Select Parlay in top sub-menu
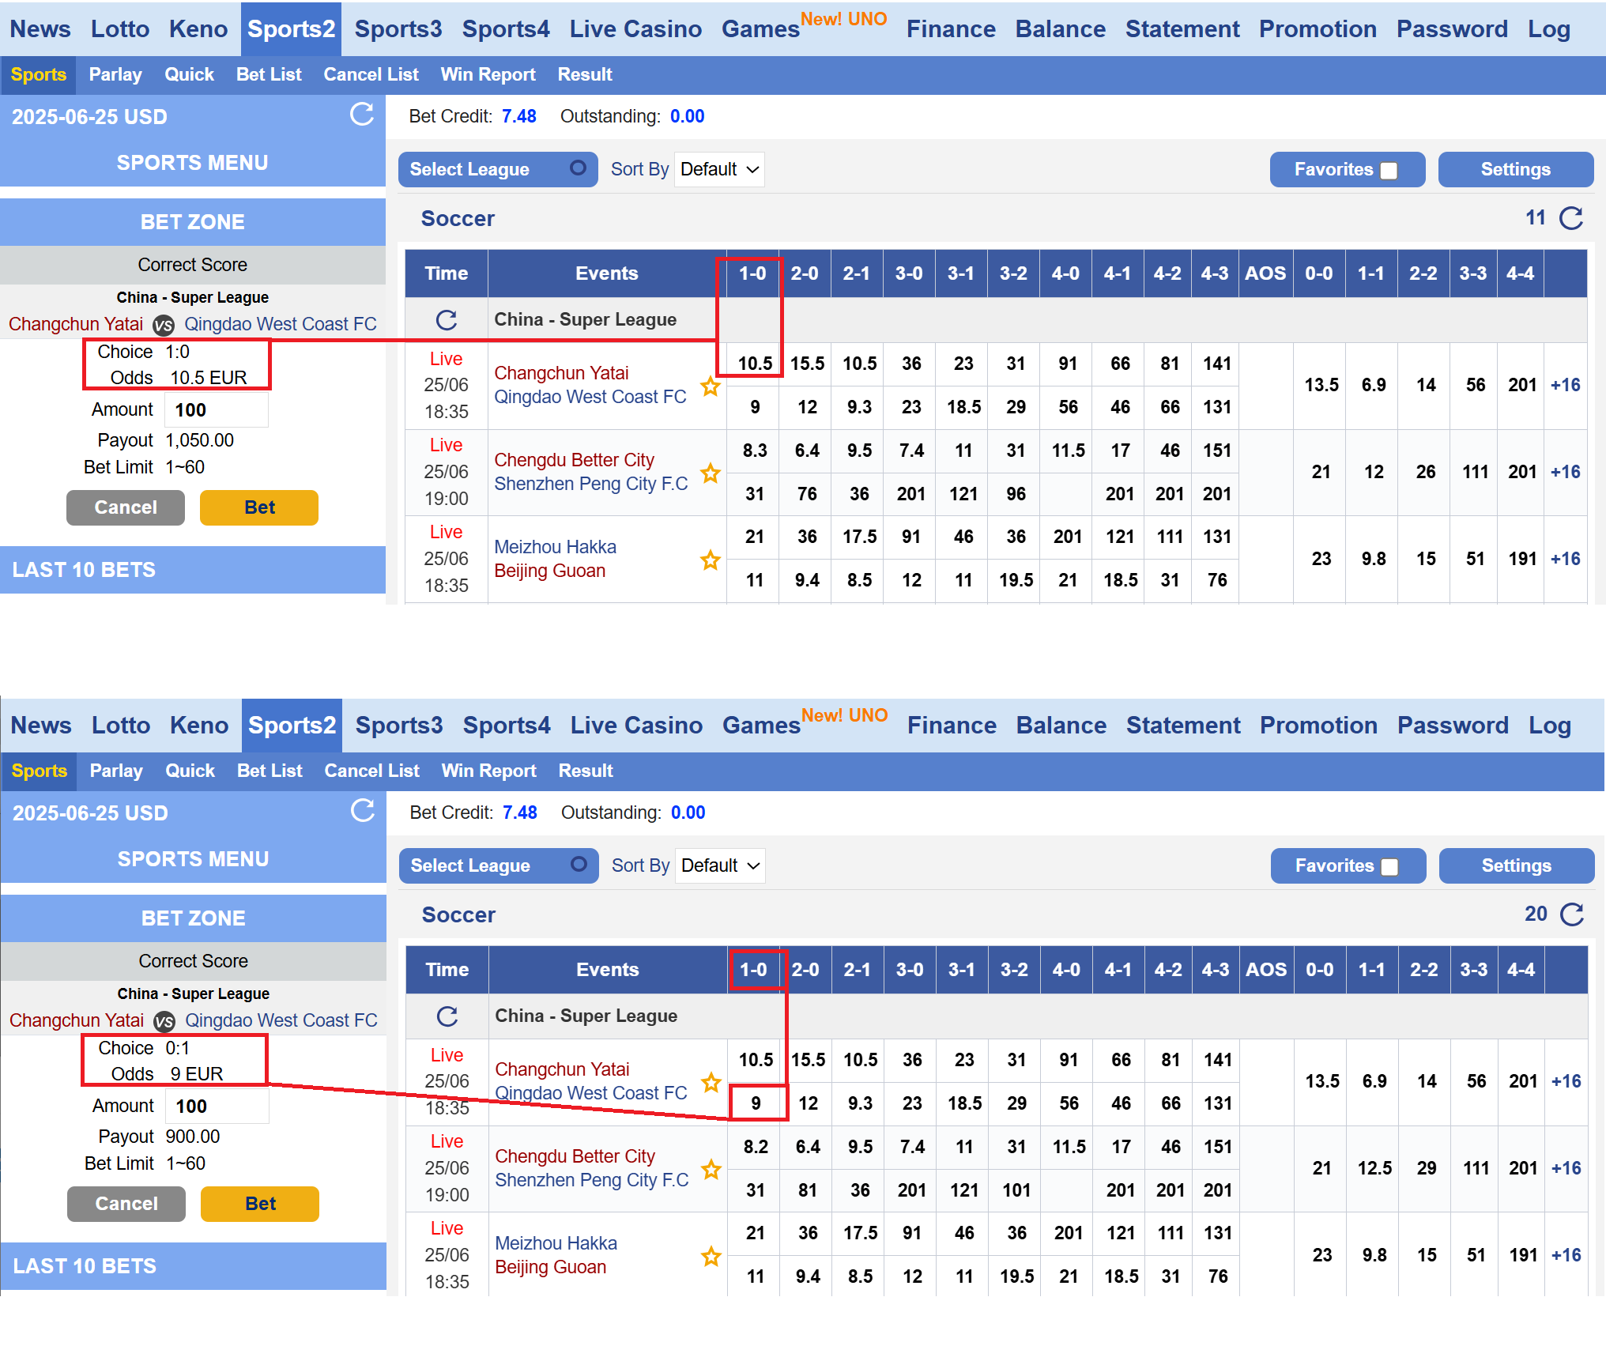Viewport: 1606px width, 1346px height. coord(115,74)
